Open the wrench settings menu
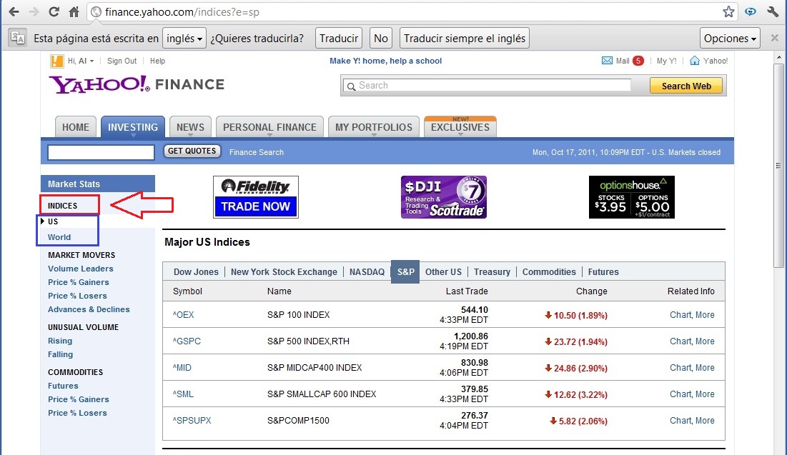This screenshot has width=787, height=455. pyautogui.click(x=773, y=11)
